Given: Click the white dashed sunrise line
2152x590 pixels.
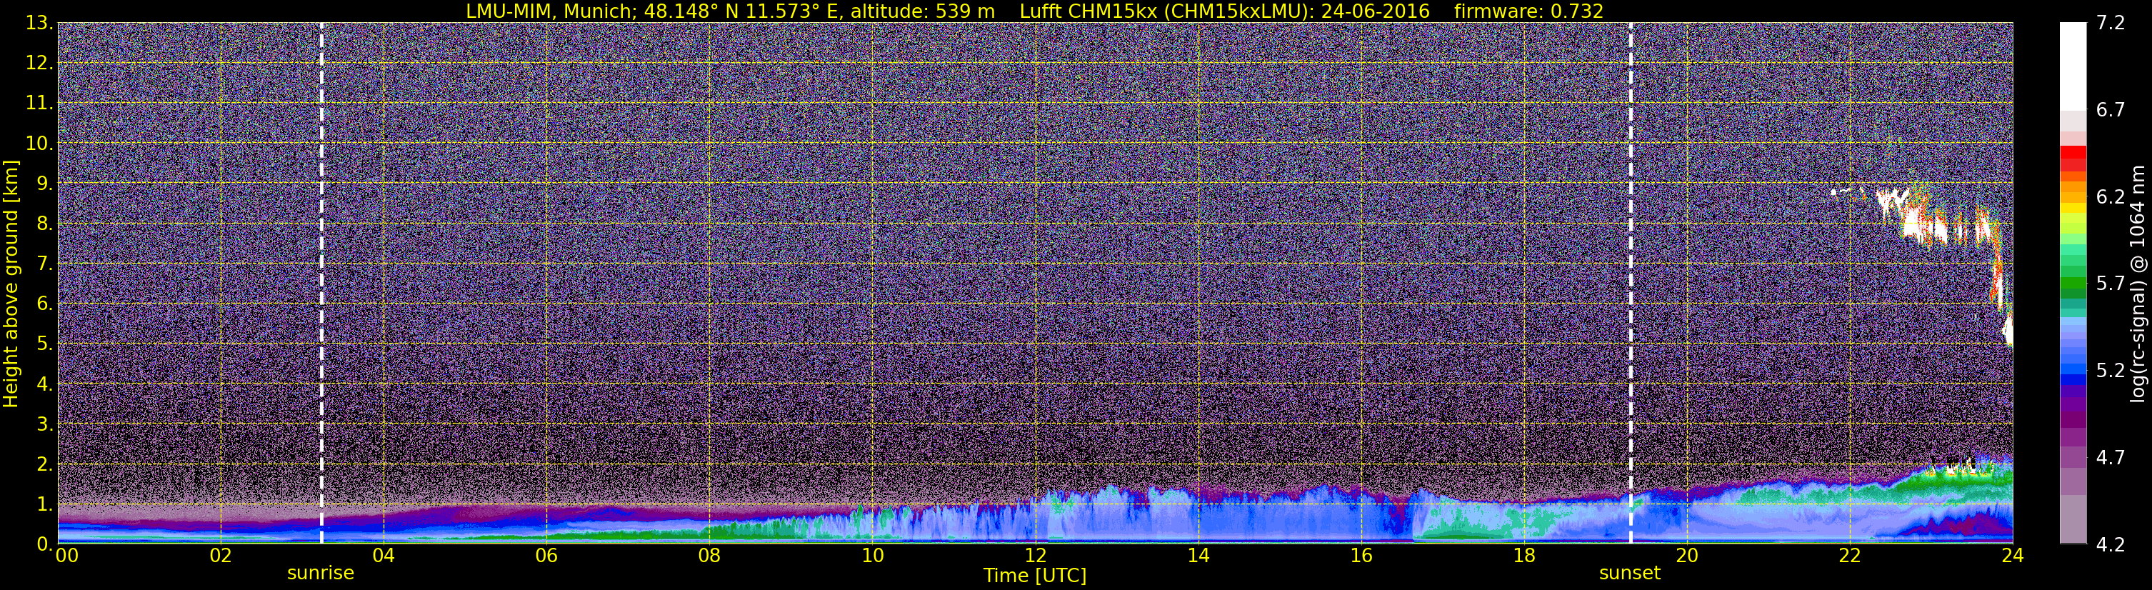Looking at the screenshot, I should pos(321,284).
